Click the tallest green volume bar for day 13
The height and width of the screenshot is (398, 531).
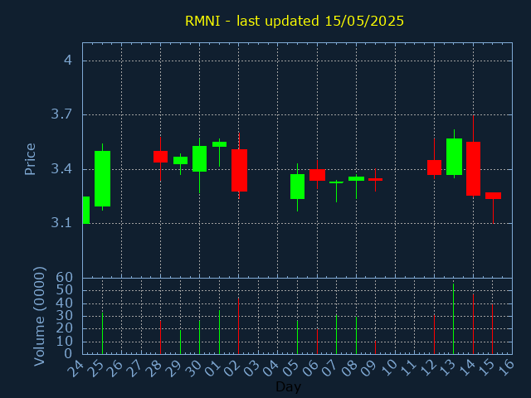pyautogui.click(x=454, y=318)
